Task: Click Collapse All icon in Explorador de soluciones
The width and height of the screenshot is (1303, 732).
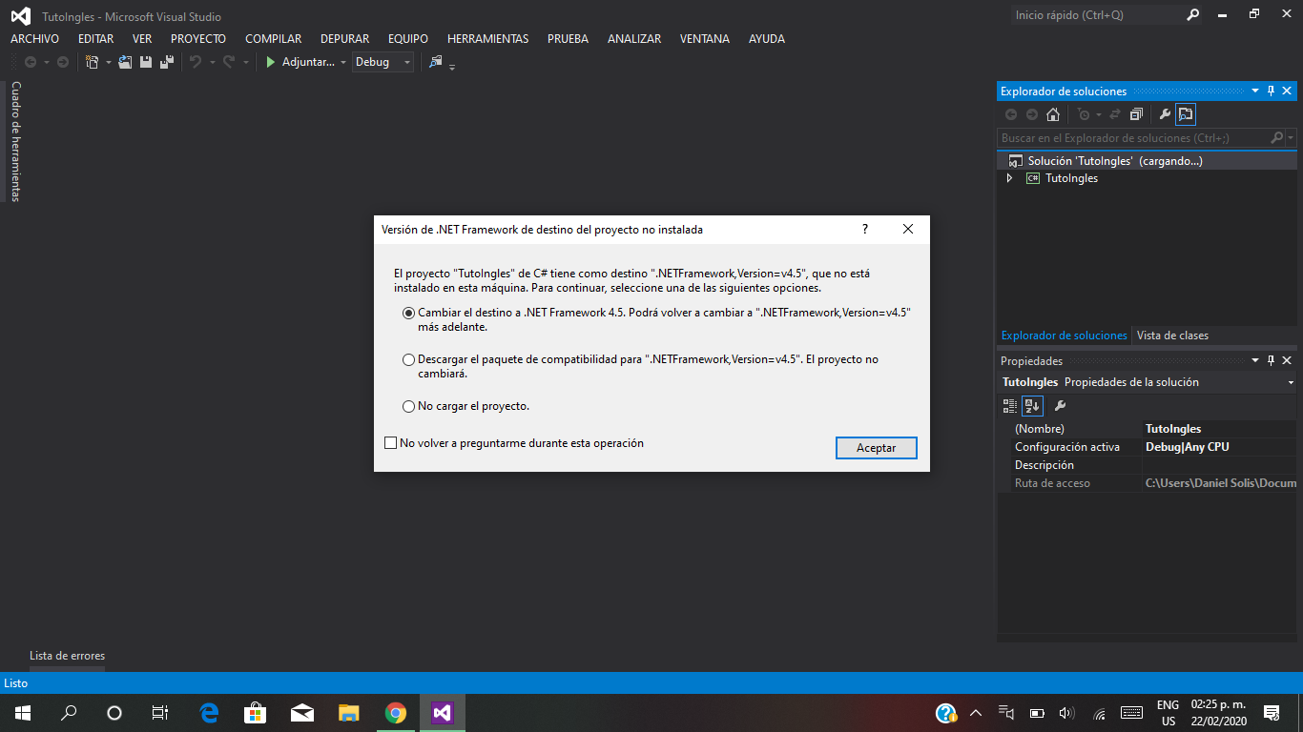Action: 1136,114
